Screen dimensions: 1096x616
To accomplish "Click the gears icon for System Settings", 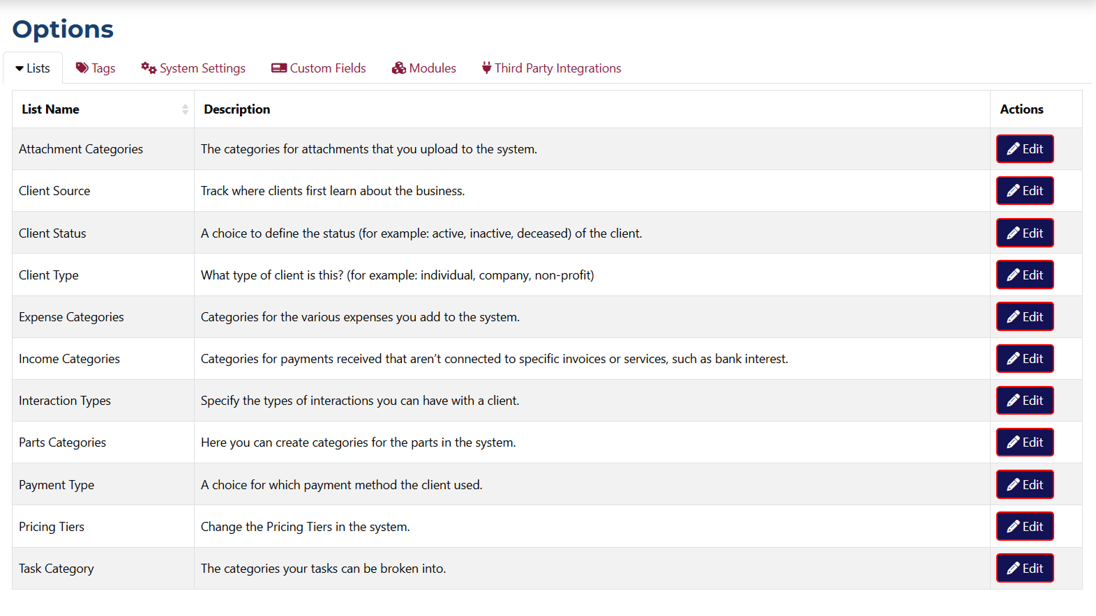I will (x=149, y=68).
